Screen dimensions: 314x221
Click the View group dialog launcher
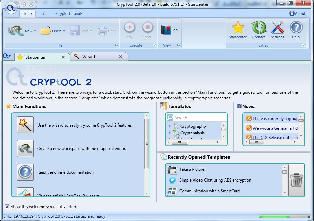click(178, 45)
